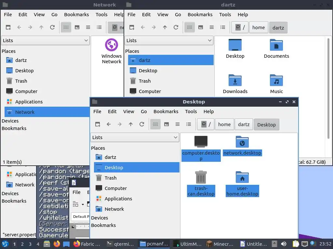The image size is (333, 249).
Task: Launch Firefox from taskbar quick launch
Action: (x=57, y=244)
